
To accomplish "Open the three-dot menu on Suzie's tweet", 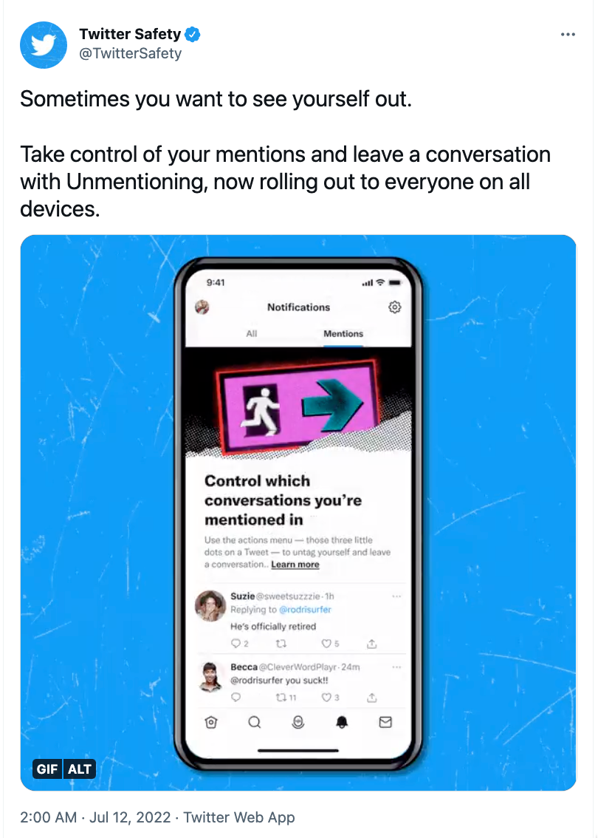I will click(396, 596).
